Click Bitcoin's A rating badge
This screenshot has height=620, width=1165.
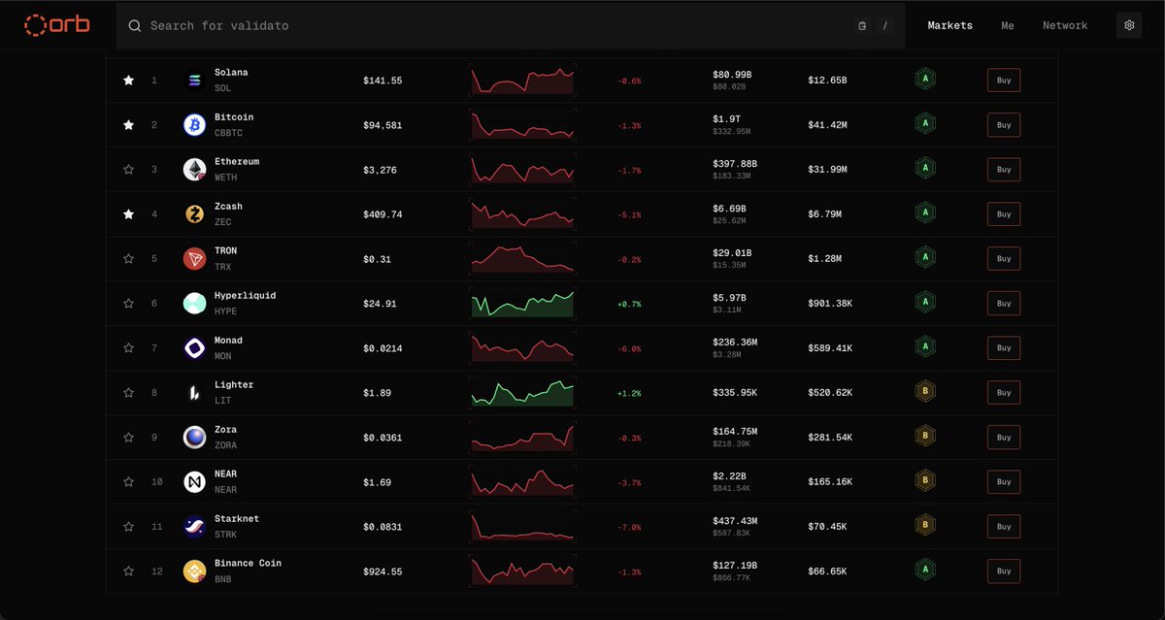(925, 124)
